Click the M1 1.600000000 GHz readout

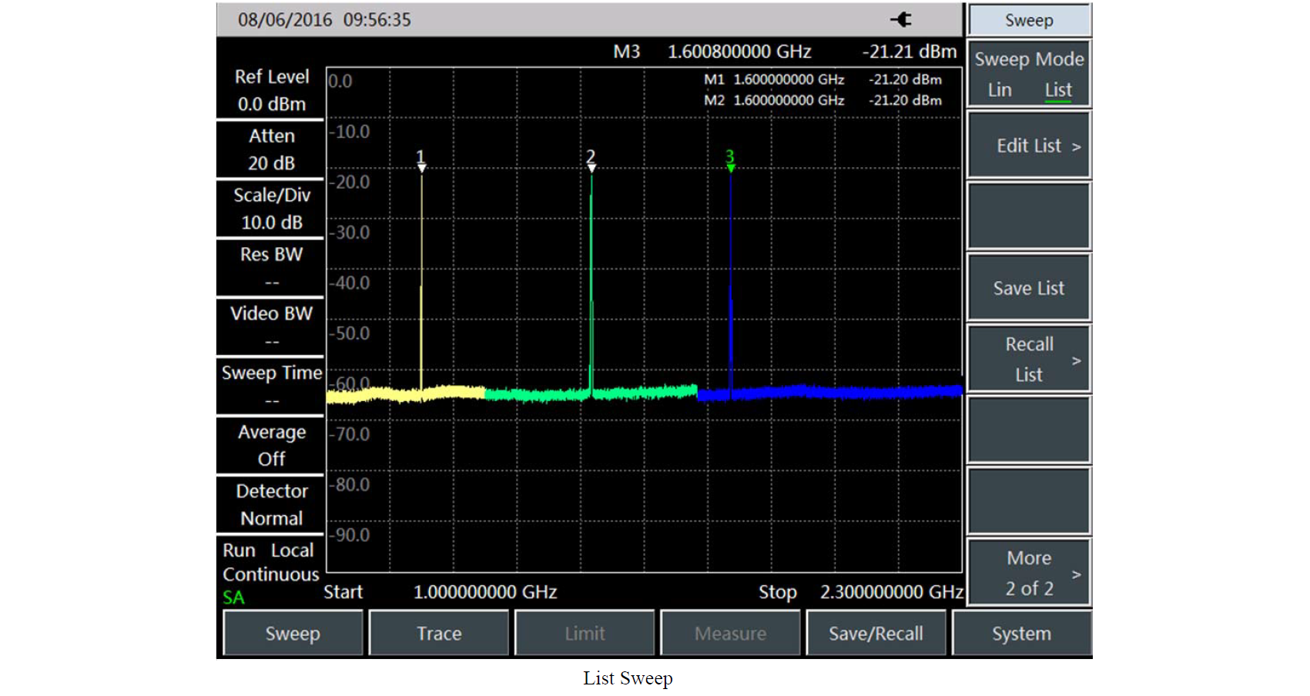pos(774,79)
